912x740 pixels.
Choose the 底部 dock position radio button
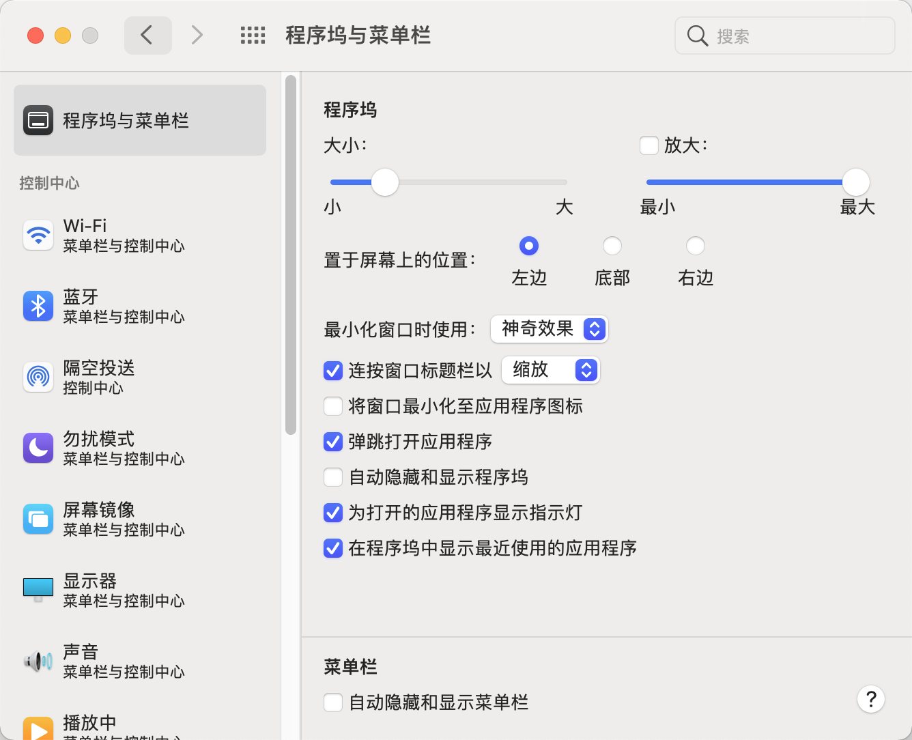point(612,246)
